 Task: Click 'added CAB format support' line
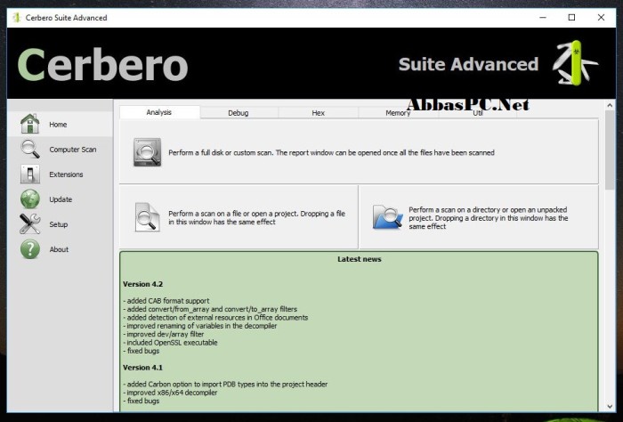[x=166, y=301]
